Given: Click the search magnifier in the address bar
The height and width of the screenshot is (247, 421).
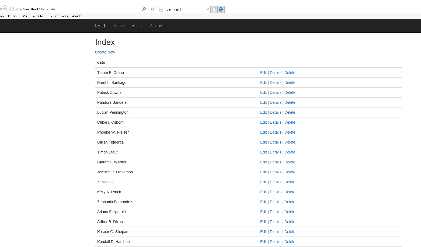Looking at the screenshot, I should tap(144, 9).
